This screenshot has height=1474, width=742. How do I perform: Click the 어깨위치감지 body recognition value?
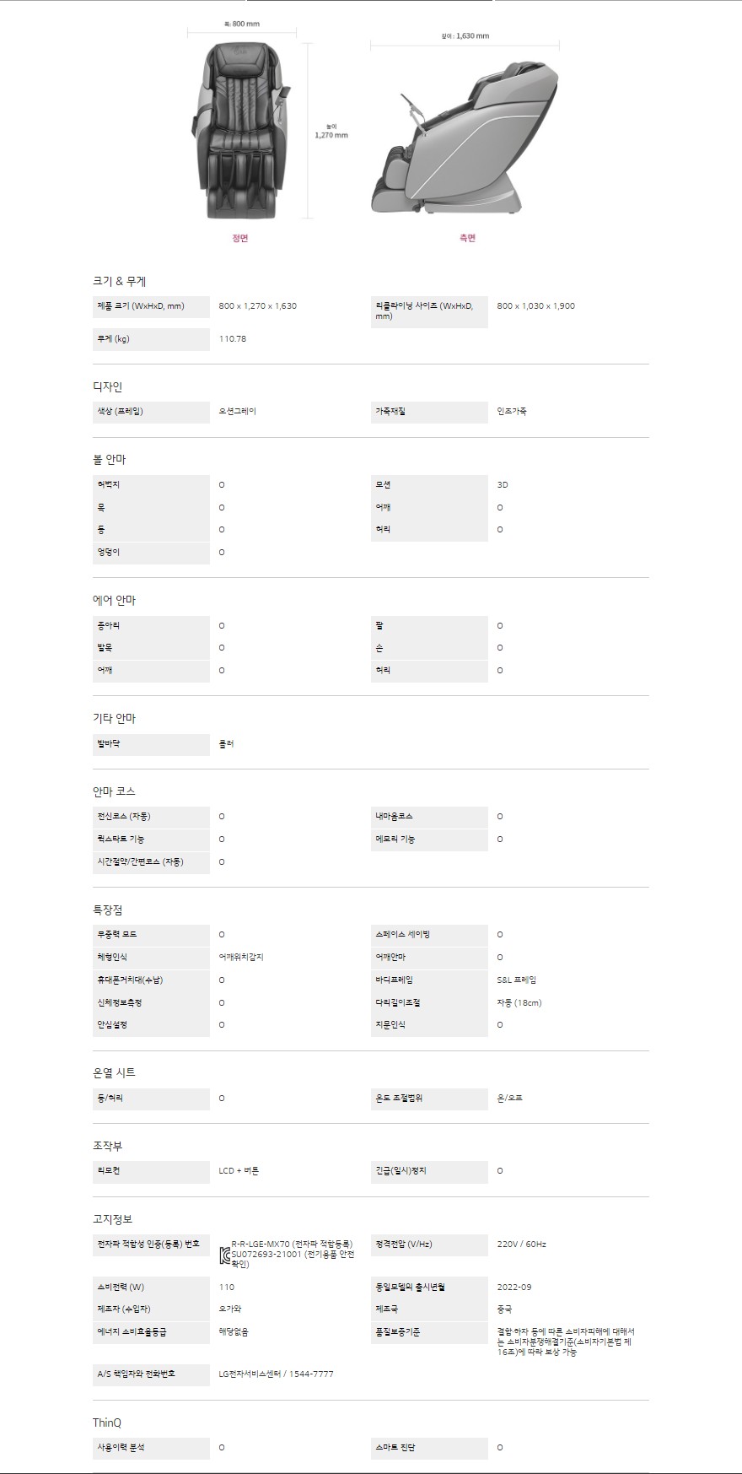(241, 958)
